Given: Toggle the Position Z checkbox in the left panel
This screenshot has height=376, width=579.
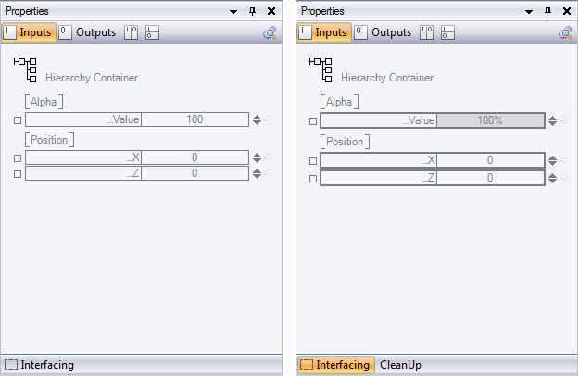Looking at the screenshot, I should pos(18,174).
